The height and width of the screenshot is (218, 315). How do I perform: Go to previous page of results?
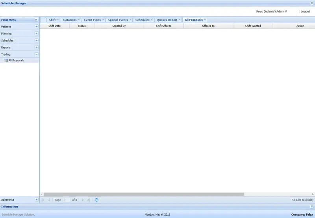point(48,200)
